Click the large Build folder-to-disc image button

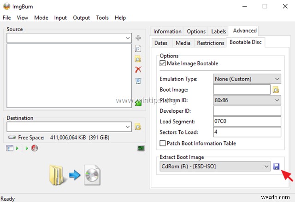coord(75,175)
